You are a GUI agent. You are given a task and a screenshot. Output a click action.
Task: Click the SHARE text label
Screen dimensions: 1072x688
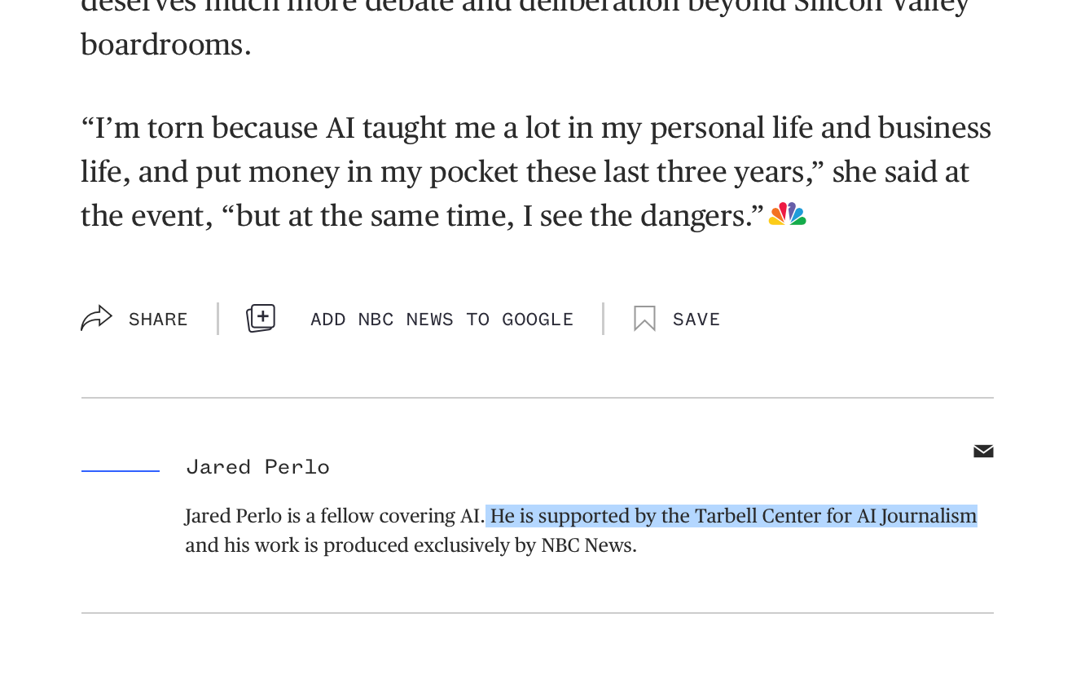click(158, 320)
